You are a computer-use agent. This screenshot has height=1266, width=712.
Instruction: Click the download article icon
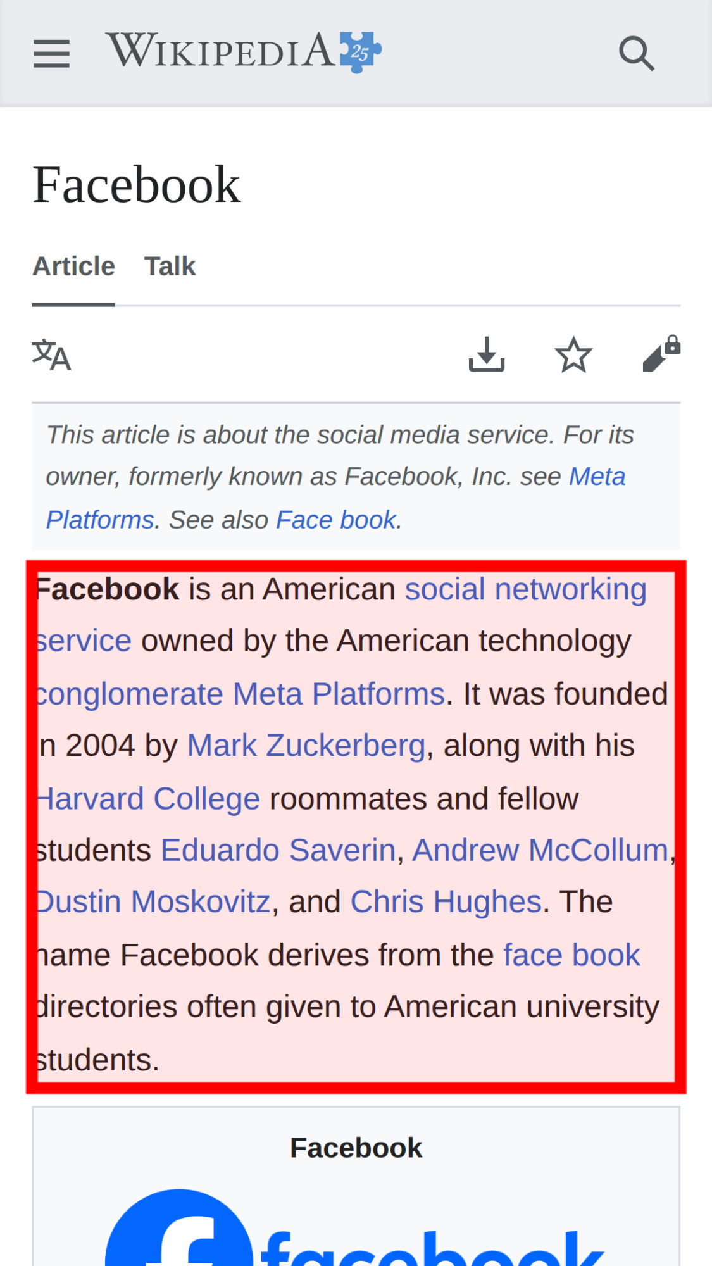486,354
